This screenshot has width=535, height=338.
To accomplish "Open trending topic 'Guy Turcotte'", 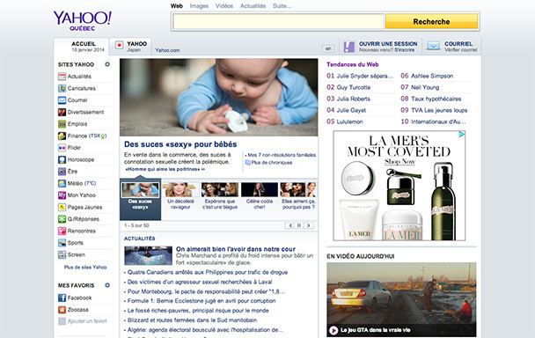I will 354,87.
